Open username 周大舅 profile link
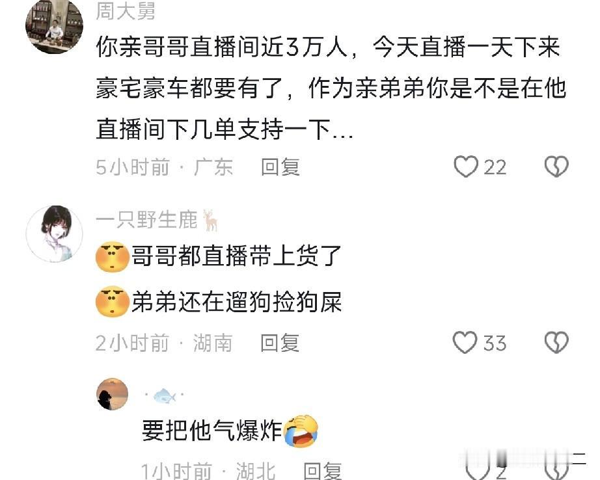 pyautogui.click(x=126, y=10)
